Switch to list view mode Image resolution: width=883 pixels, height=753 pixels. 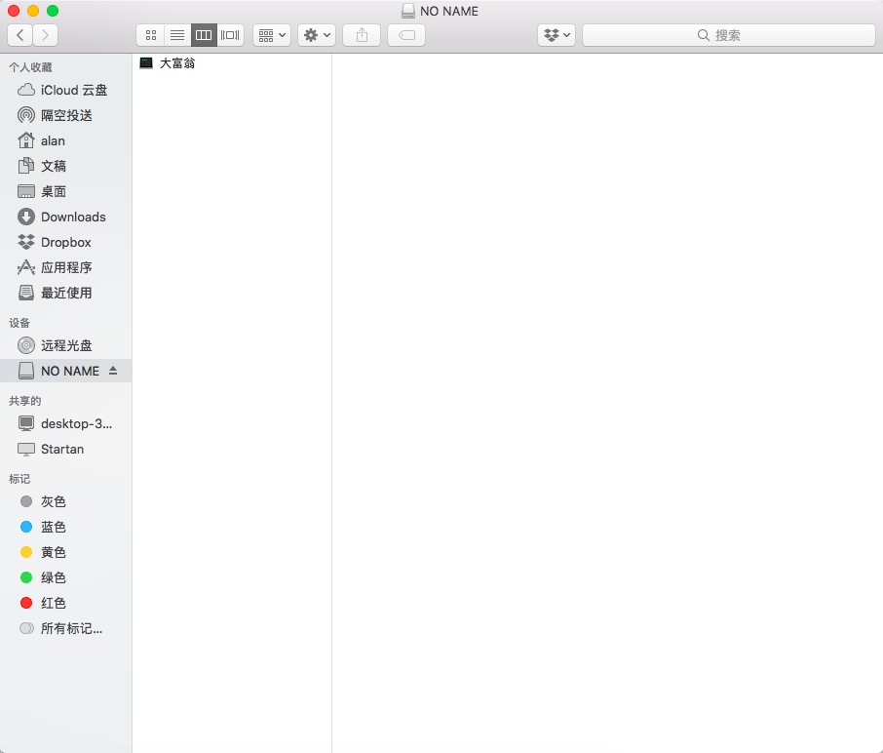coord(177,35)
